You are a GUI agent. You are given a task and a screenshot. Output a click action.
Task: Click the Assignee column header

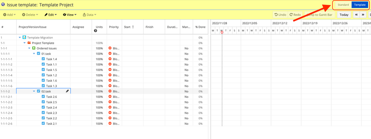[78, 27]
